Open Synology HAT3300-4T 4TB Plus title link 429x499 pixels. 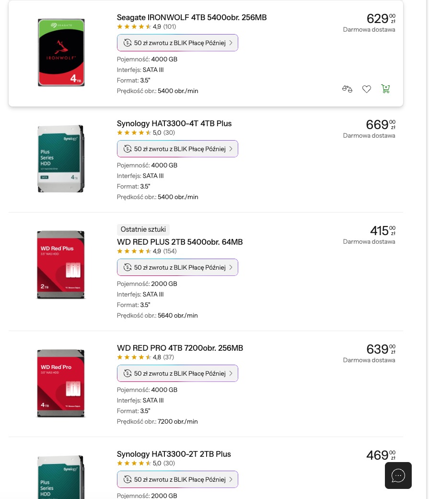pyautogui.click(x=174, y=124)
